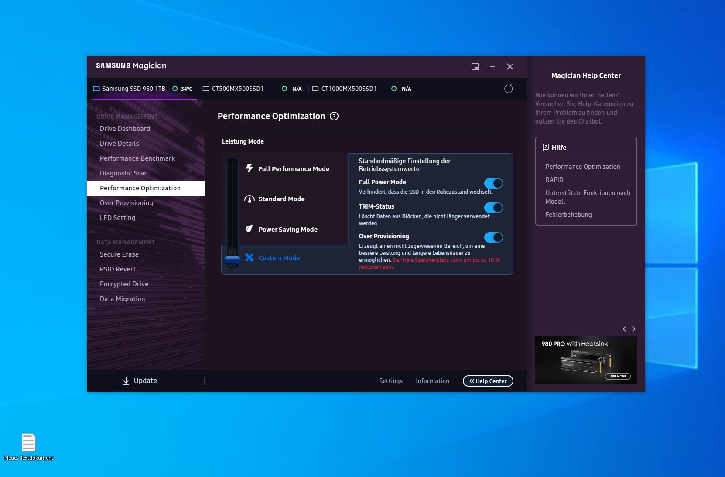Screen dimensions: 725x477
Task: Toggle the Over Provisioning switch
Action: [493, 237]
